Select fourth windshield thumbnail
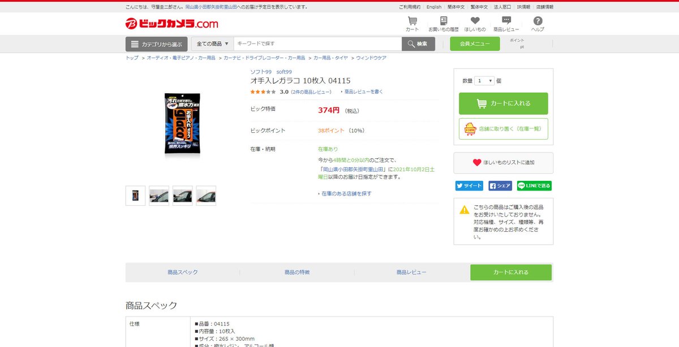Viewport: 679px width, 347px height. (206, 196)
